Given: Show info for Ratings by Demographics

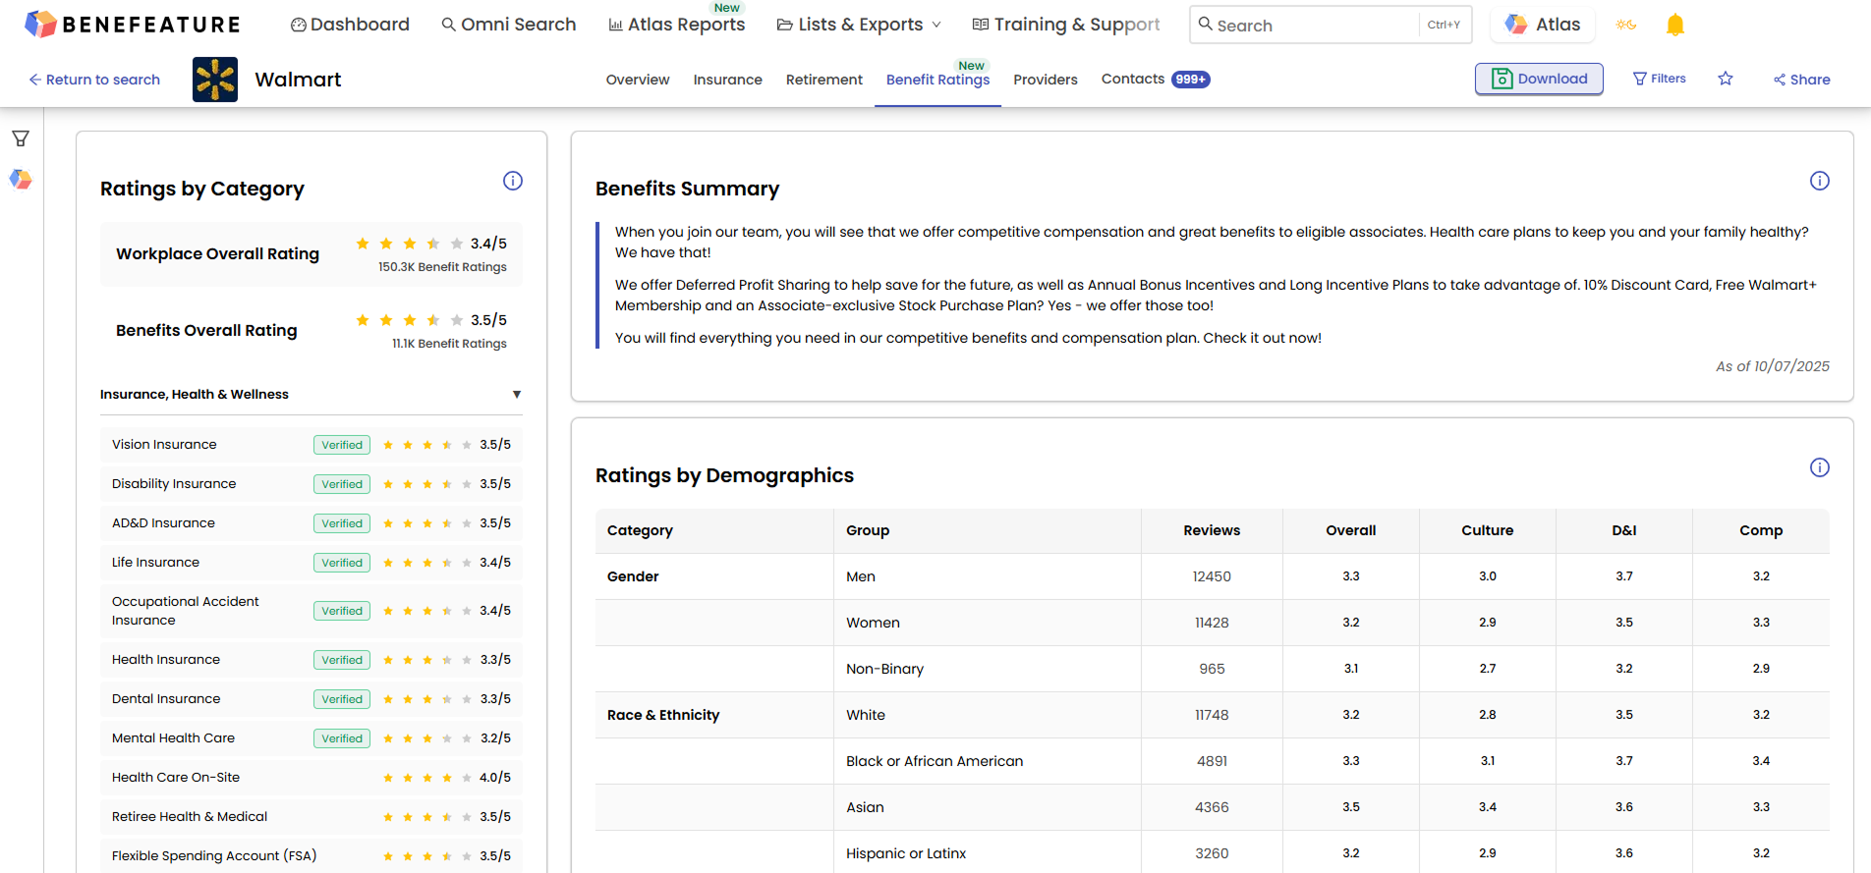Looking at the screenshot, I should pyautogui.click(x=1820, y=467).
